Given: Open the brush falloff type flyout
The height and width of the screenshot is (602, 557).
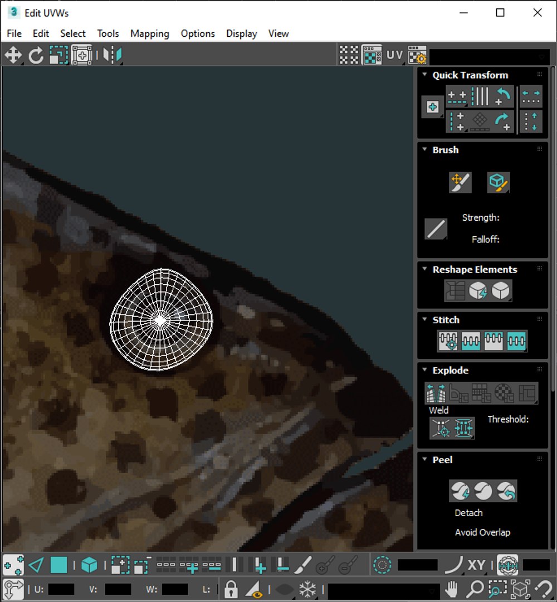Looking at the screenshot, I should 436,229.
